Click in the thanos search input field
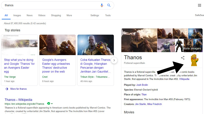Viewport: 204px width, 114px height. pos(51,5)
